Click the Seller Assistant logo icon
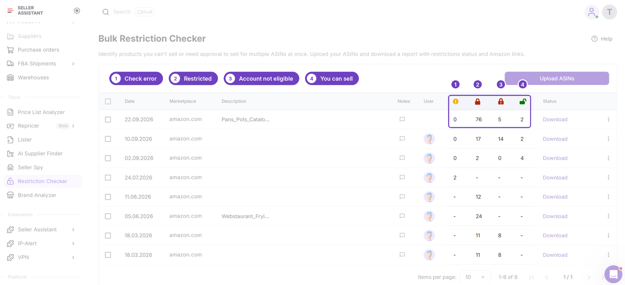Viewport: 625px width, 285px height. [x=10, y=11]
